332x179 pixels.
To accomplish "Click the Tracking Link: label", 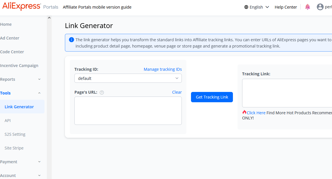I will click(x=256, y=74).
